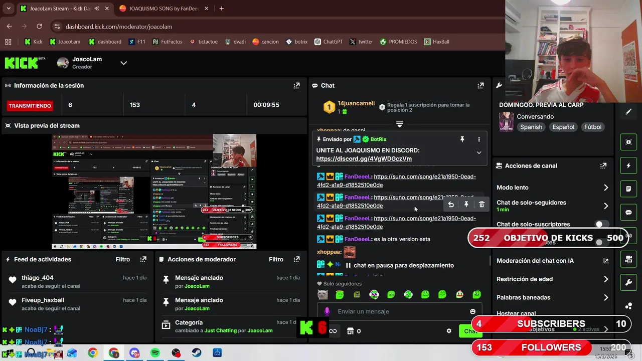This screenshot has width=642, height=361.
Task: Open the ChatGPT bookmark
Action: [x=329, y=42]
